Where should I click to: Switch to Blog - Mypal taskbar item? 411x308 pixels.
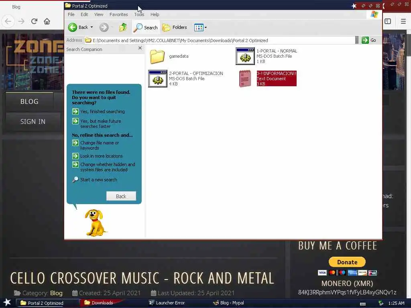228,303
